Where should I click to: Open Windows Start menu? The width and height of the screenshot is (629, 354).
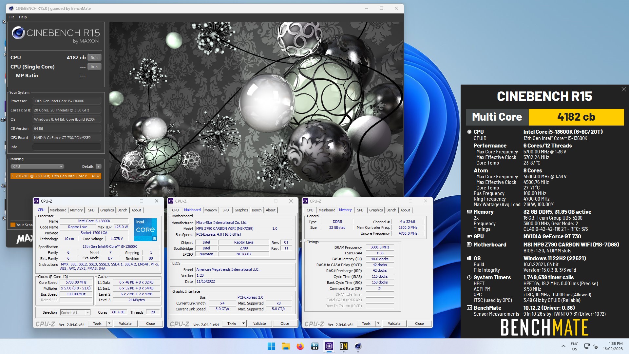click(271, 346)
